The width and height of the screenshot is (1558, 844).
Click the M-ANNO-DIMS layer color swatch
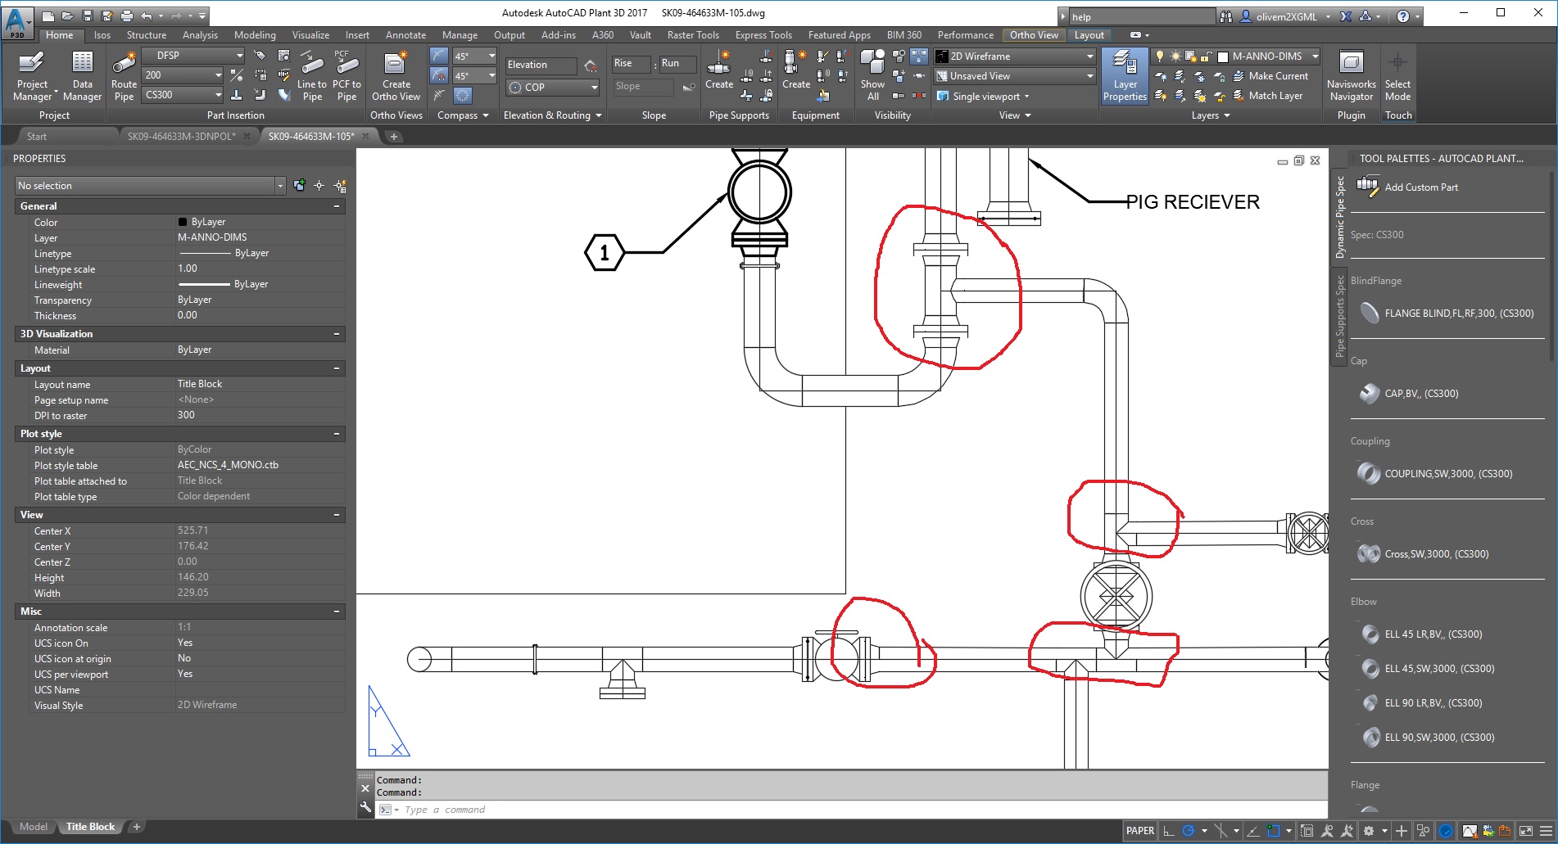1223,56
